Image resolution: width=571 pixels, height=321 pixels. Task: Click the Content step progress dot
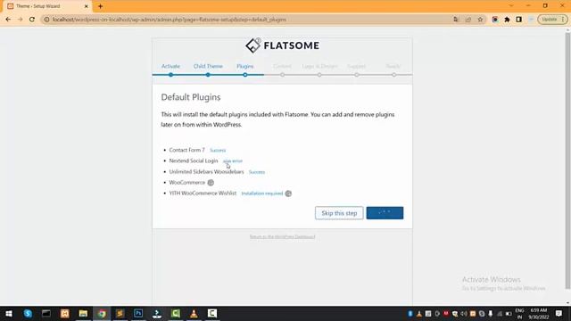(282, 75)
